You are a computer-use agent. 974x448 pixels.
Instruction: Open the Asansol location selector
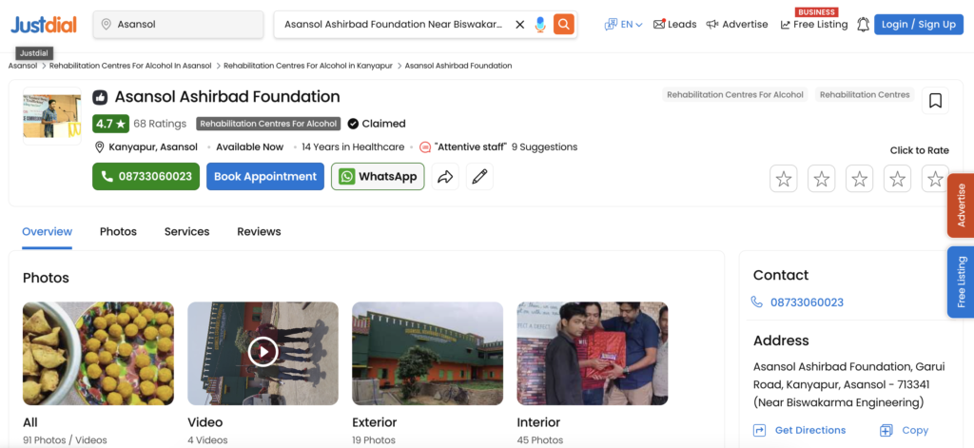pos(178,24)
